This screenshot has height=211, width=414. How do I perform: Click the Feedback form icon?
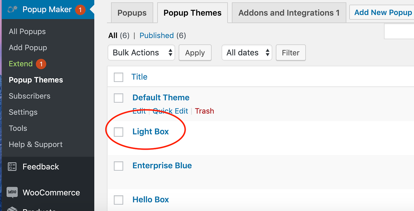(12, 167)
